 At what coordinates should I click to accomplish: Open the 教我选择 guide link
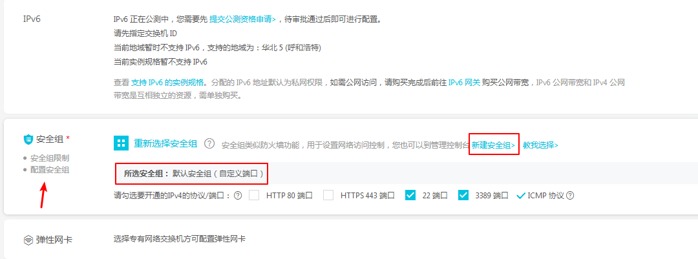click(540, 145)
